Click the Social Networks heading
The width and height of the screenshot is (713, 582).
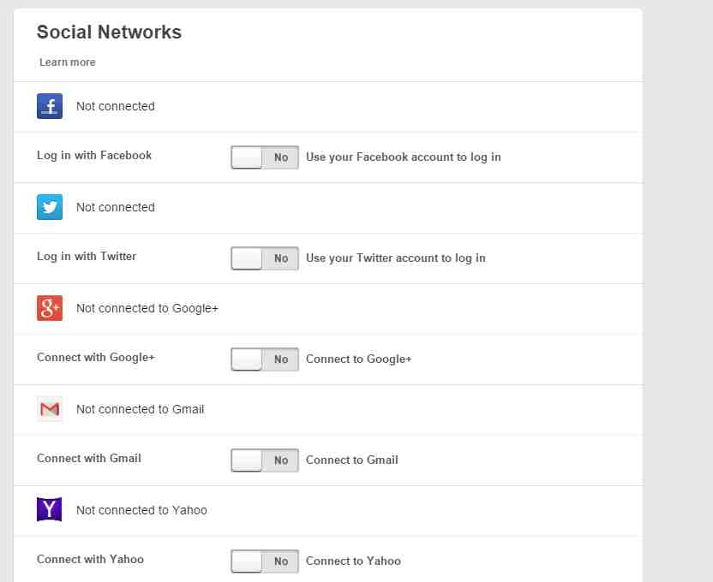point(109,33)
